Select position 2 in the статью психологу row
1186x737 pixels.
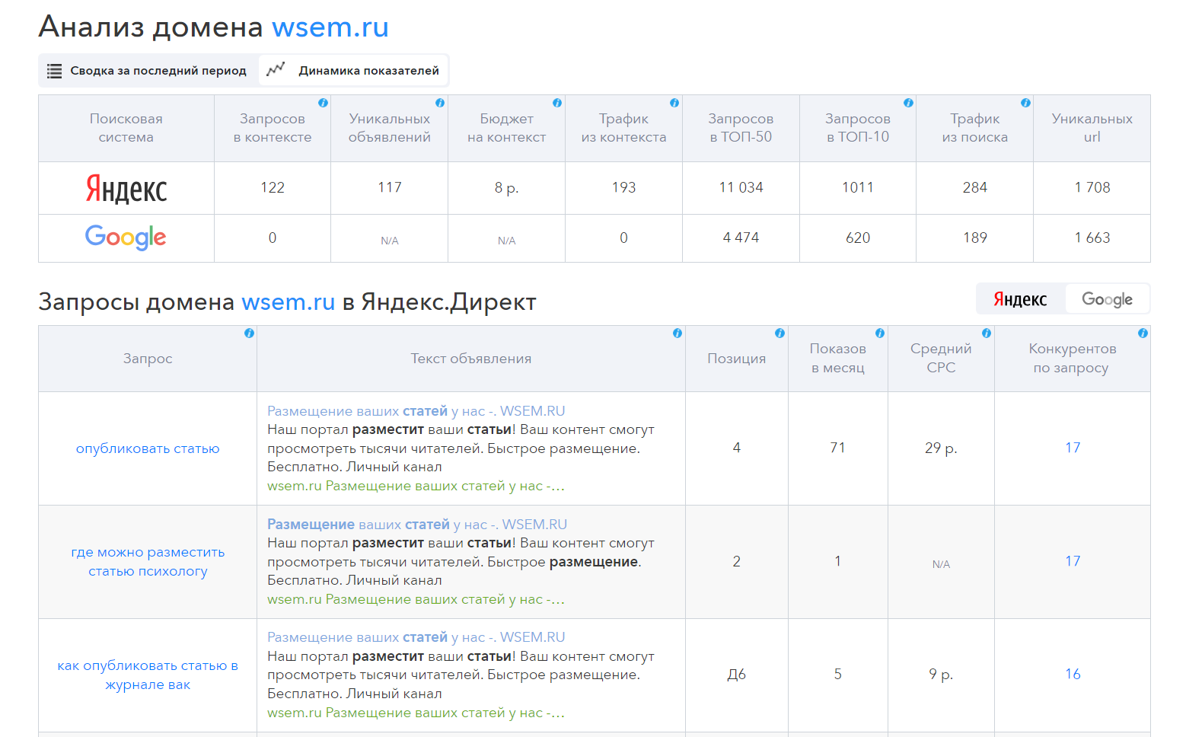tap(737, 561)
